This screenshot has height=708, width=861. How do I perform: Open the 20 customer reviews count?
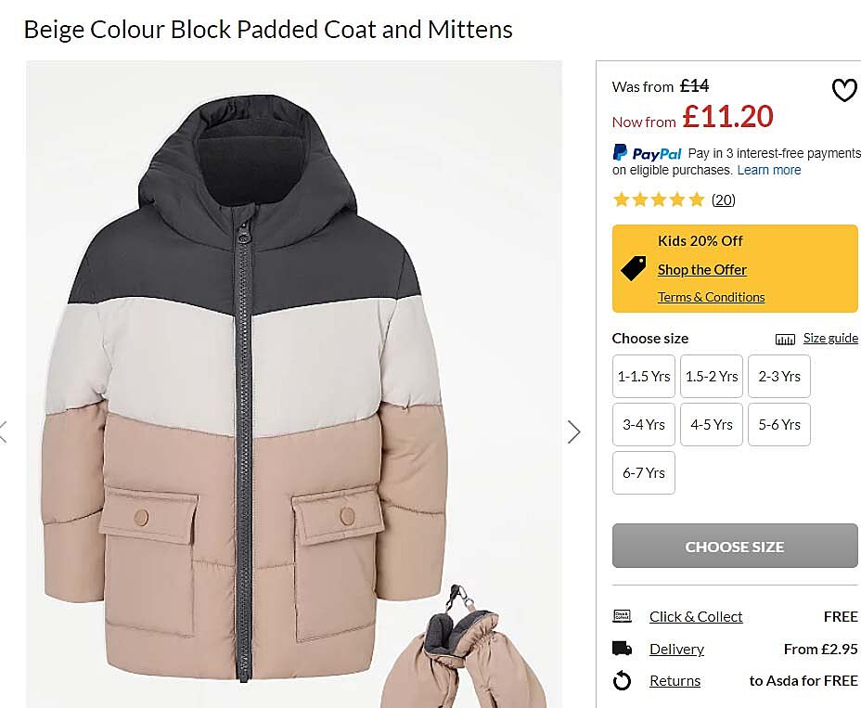click(724, 200)
